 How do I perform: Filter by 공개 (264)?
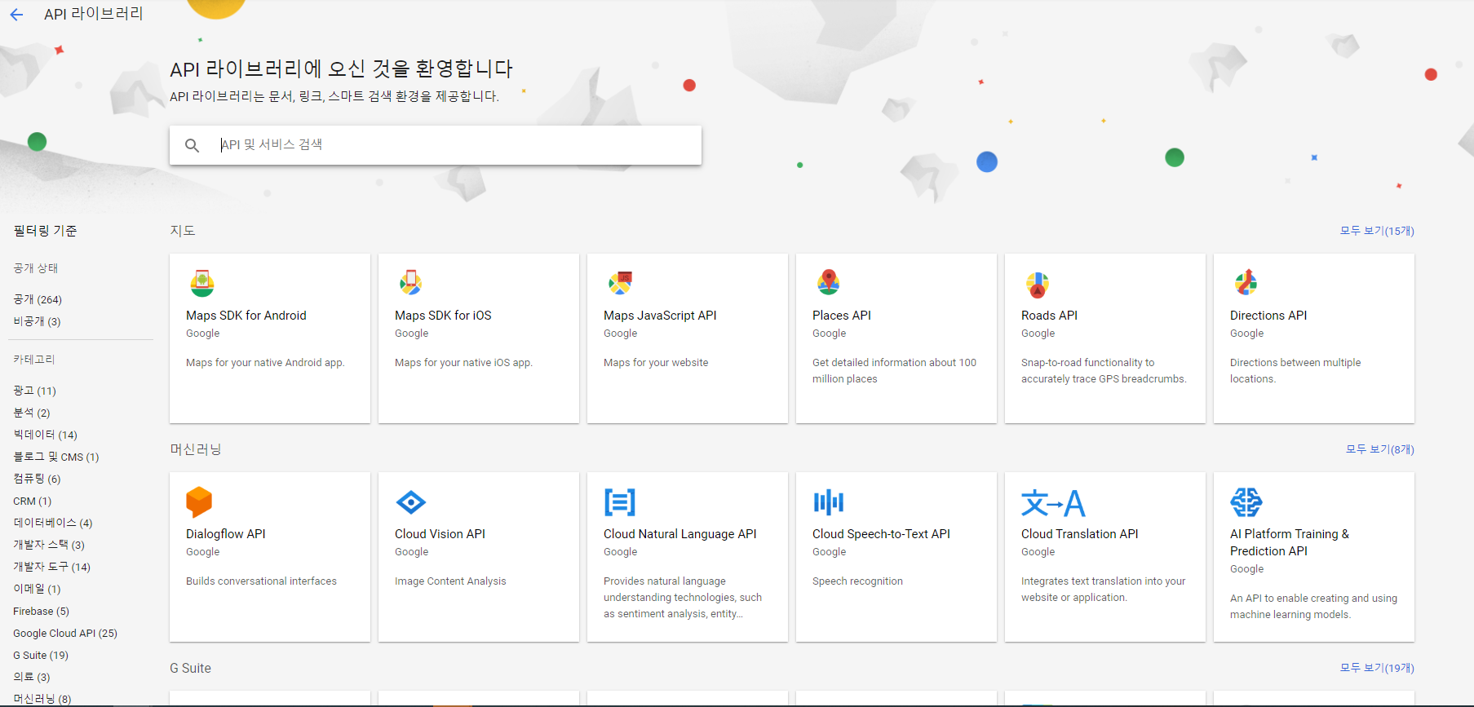38,299
